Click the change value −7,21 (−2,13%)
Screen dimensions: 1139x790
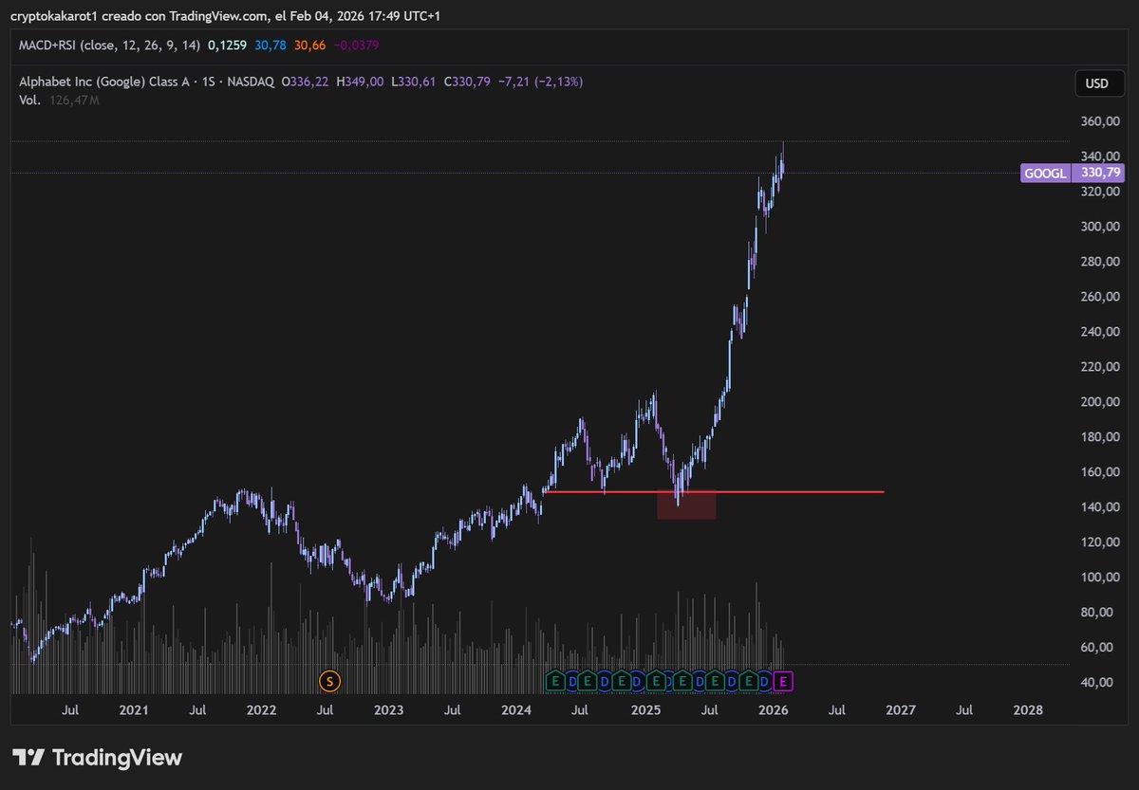click(x=540, y=83)
